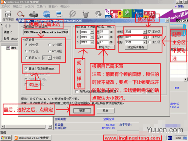The height and width of the screenshot is (141, 188).
Task: Open the 文档 volume label dropdown
Action: [144, 42]
